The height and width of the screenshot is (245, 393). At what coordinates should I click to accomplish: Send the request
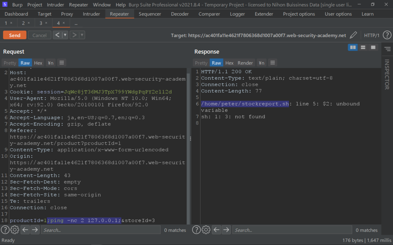coord(15,35)
